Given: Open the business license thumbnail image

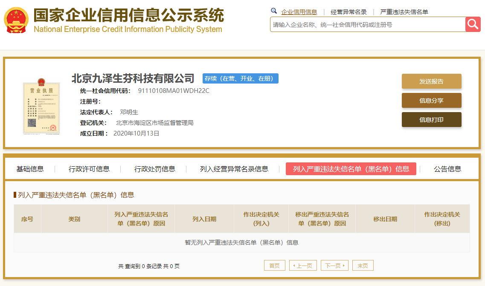Looking at the screenshot, I should click(41, 107).
